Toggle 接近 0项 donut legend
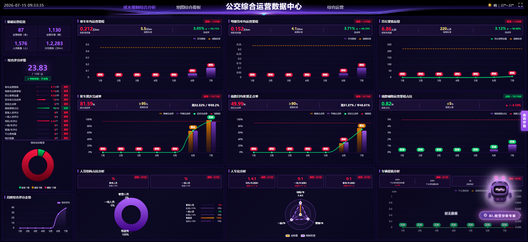Viewport: 528px width, 242px height. pyautogui.click(x=37, y=188)
